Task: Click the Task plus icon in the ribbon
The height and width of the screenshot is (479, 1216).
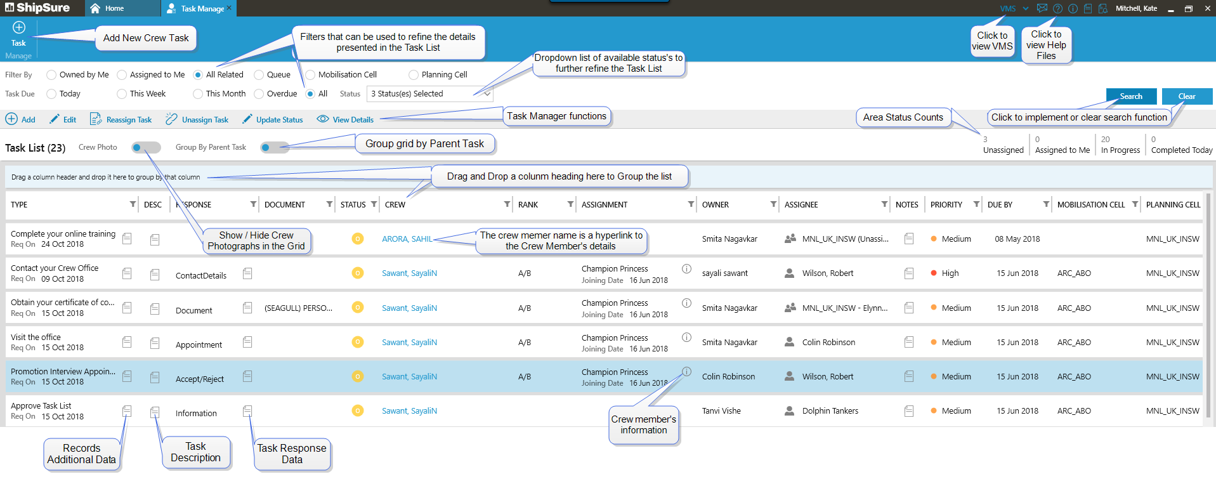Action: click(x=18, y=27)
